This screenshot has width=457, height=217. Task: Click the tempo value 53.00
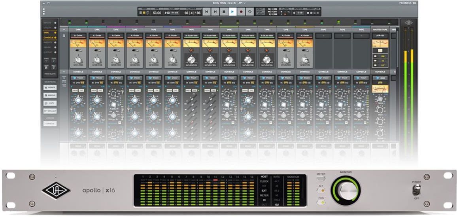point(157,13)
